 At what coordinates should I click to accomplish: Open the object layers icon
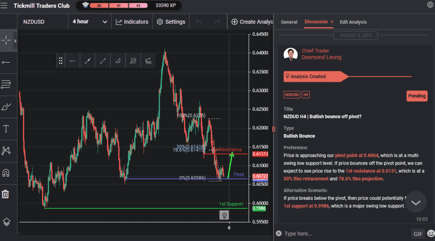pyautogui.click(x=6, y=221)
